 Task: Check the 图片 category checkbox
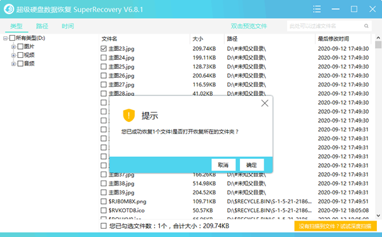[20, 46]
